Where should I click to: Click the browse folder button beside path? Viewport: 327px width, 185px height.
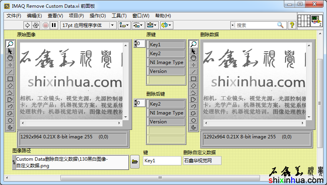(x=135, y=161)
